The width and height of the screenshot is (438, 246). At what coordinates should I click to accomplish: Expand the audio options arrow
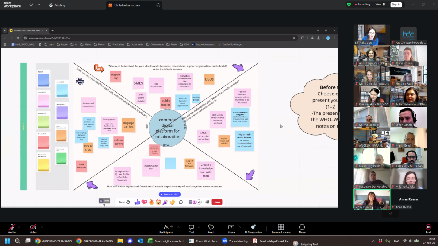click(19, 227)
